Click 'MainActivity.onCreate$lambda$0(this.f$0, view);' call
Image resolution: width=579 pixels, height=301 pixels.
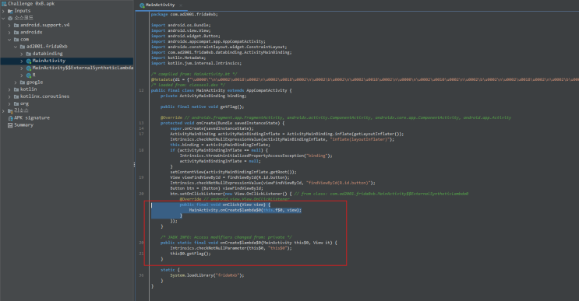pos(245,210)
